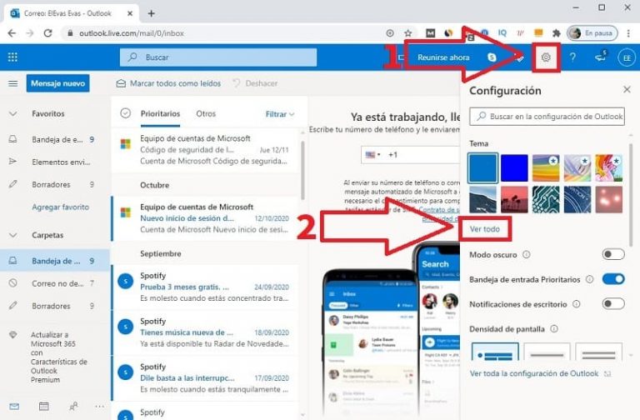Screen dimensions: 640x420
Task: Open browser extensions puzzle icon
Action: 556,33
